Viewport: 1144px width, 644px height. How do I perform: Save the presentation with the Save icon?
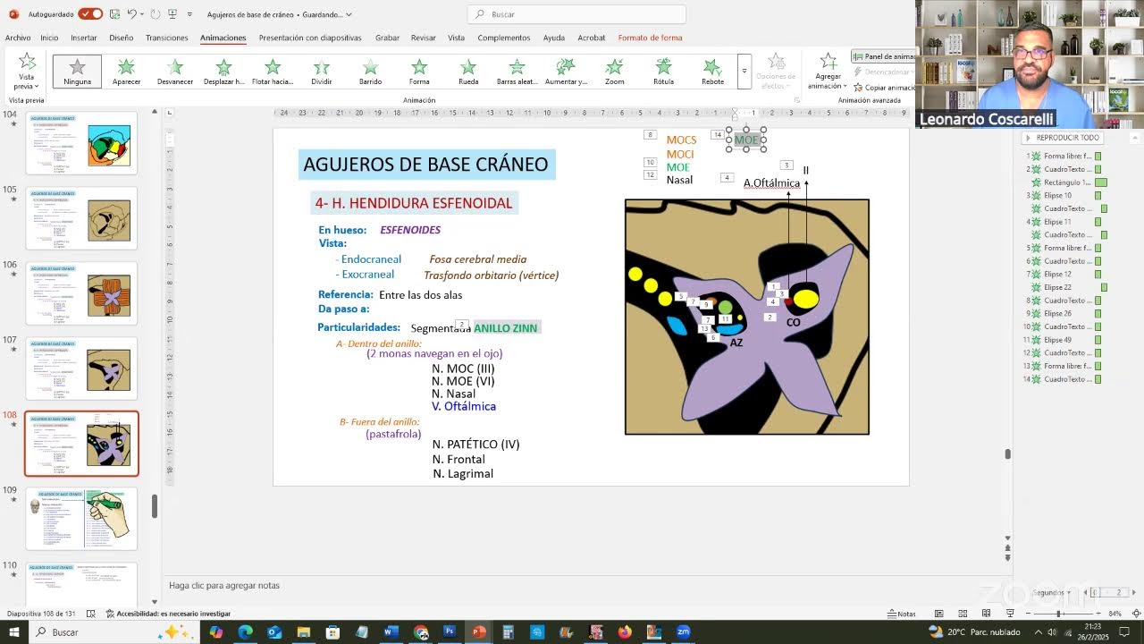[x=114, y=14]
